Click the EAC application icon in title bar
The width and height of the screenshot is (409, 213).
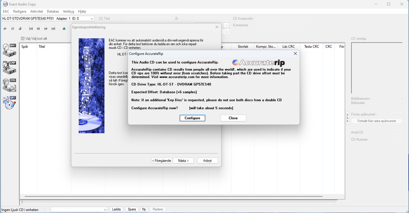[x=5, y=4]
